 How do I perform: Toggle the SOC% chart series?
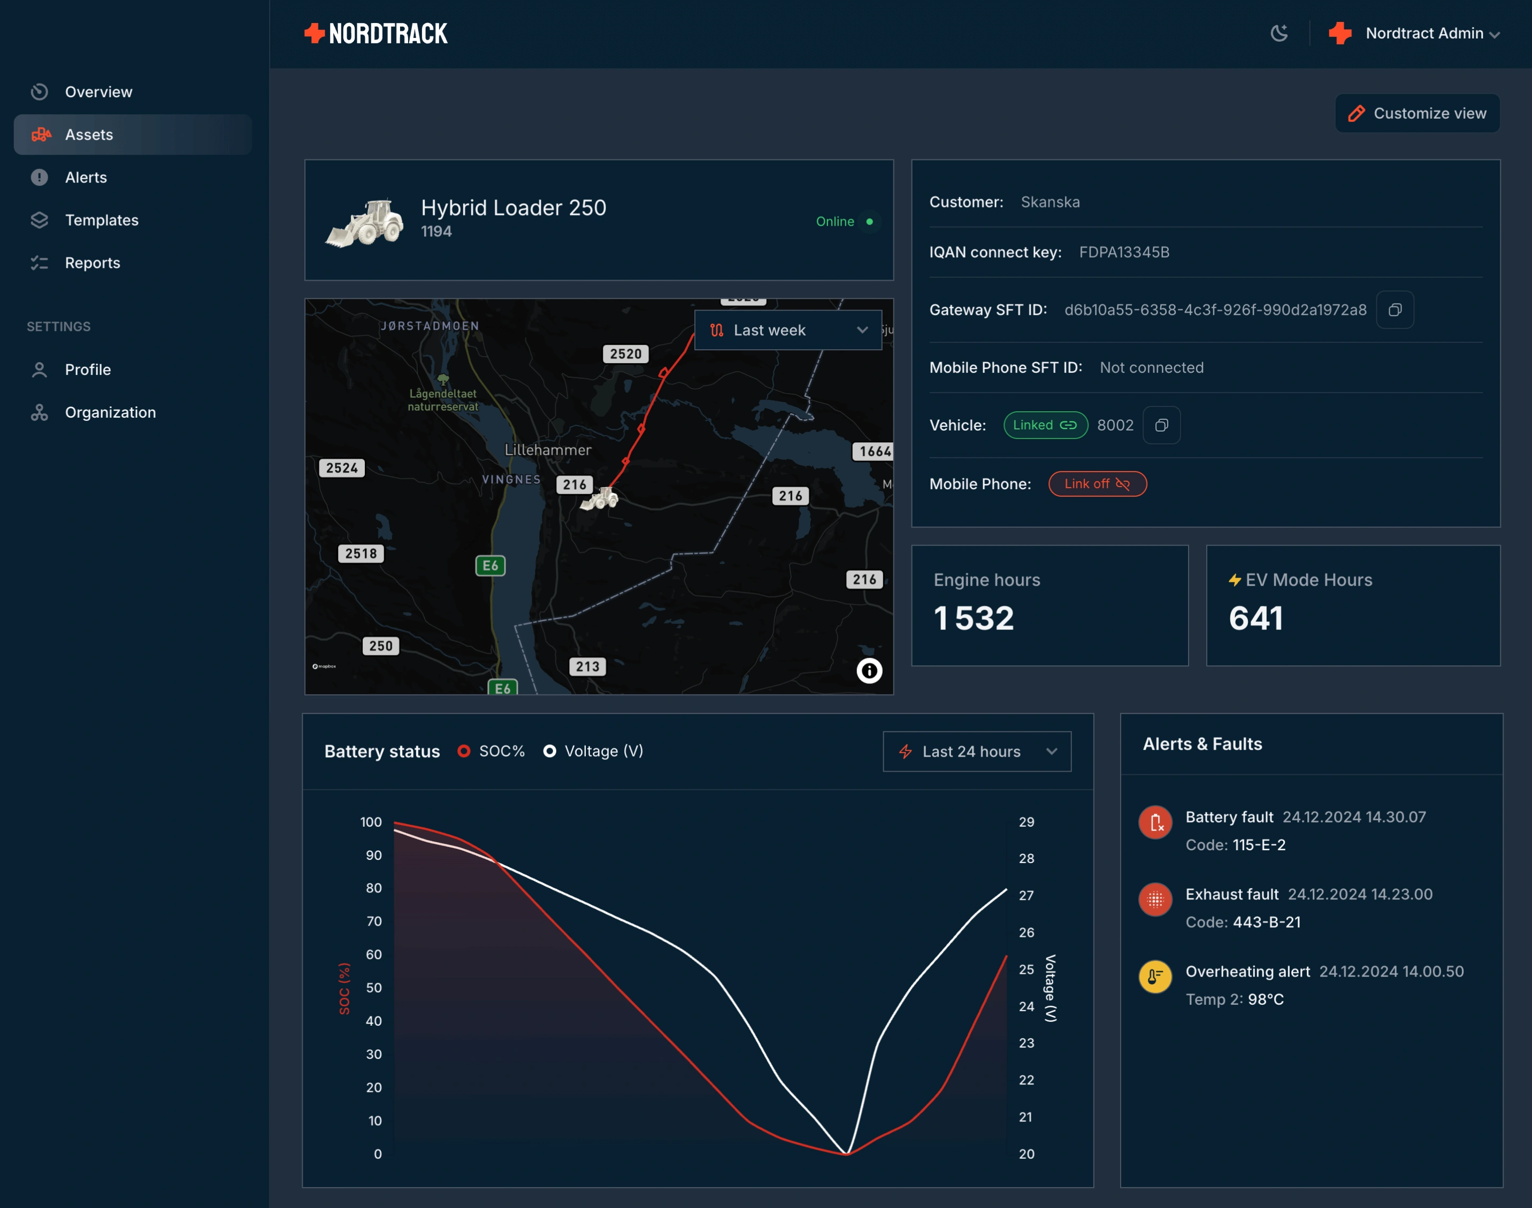(491, 751)
